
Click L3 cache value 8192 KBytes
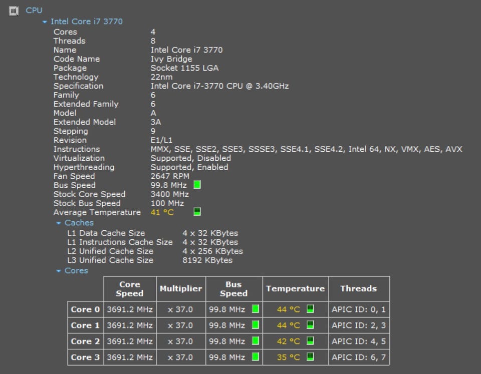(x=207, y=260)
